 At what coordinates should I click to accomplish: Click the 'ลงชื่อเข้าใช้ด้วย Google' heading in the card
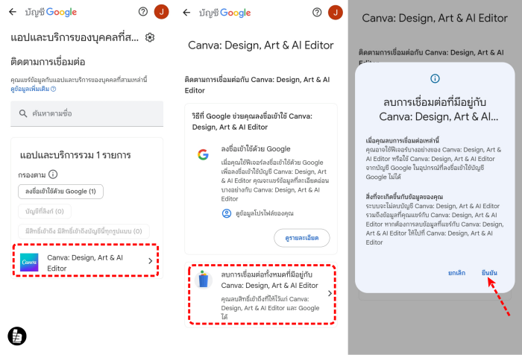256,149
